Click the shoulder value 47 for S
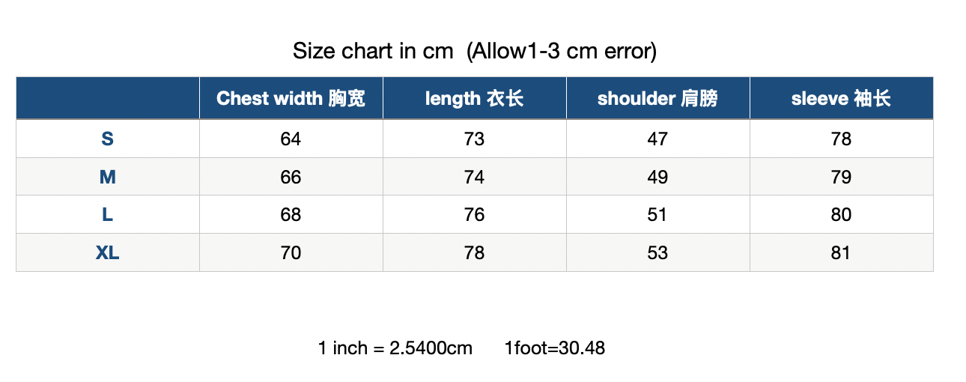Image resolution: width=966 pixels, height=382 pixels. 657,139
